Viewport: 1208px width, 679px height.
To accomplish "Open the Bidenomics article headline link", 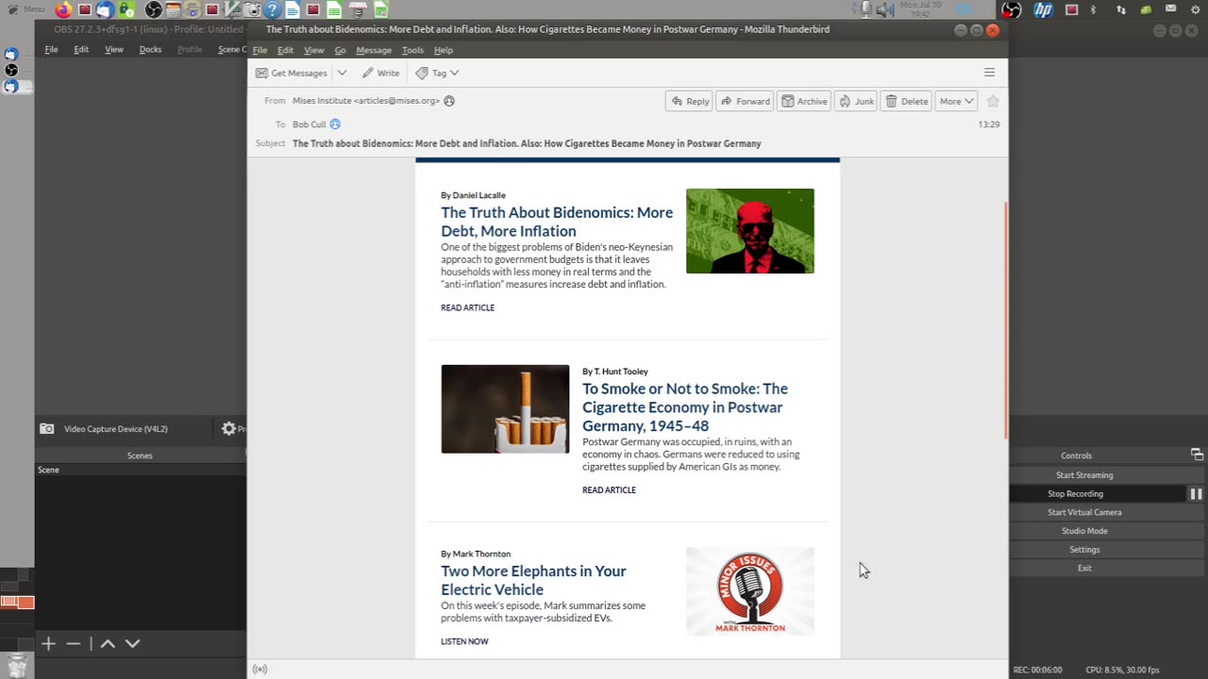I will click(557, 222).
